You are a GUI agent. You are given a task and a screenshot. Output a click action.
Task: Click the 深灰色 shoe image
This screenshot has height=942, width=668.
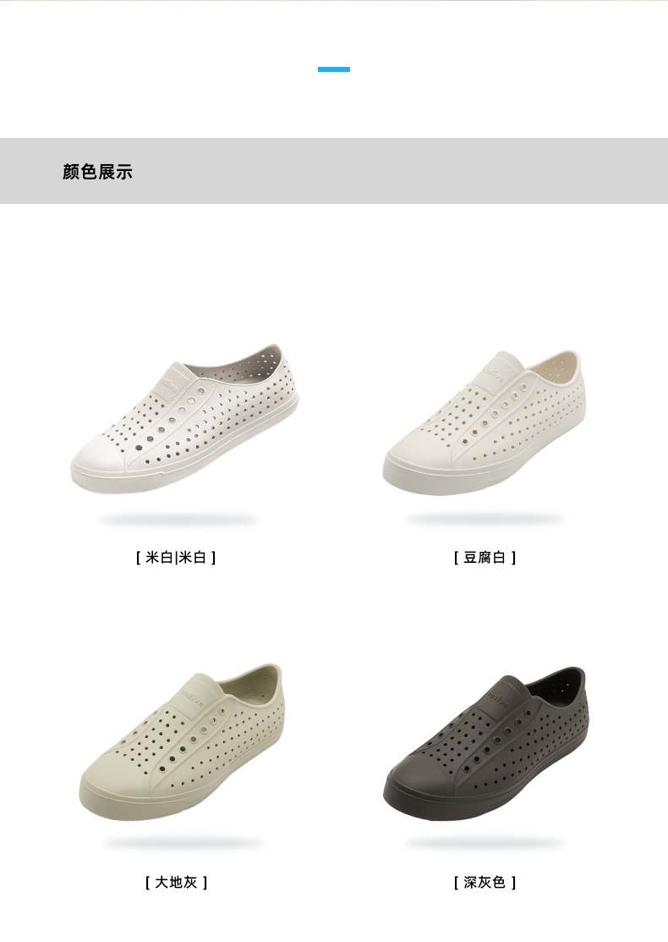tap(486, 743)
